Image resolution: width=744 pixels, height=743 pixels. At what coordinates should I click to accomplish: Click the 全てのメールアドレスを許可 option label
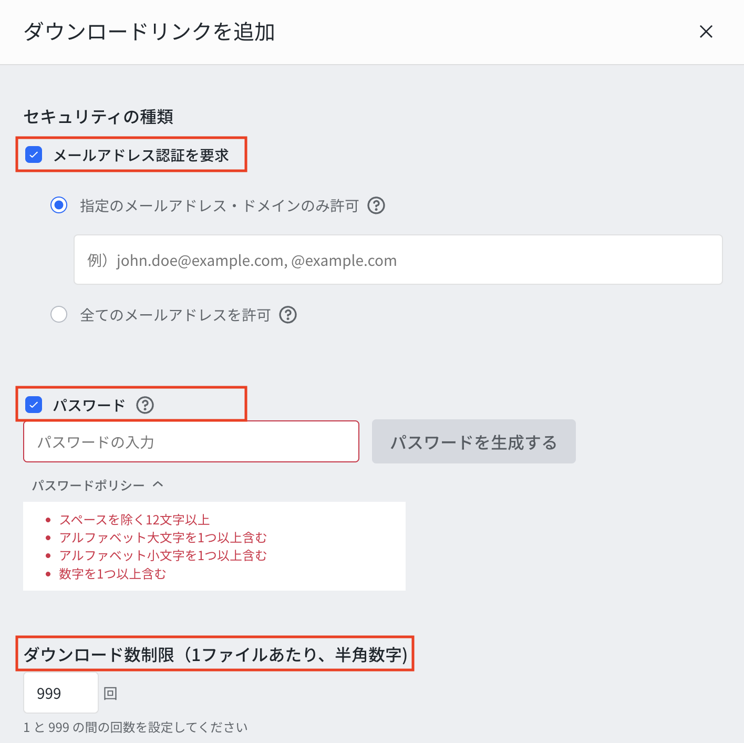tap(175, 315)
